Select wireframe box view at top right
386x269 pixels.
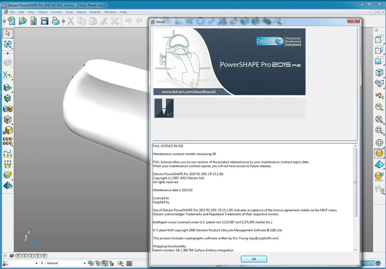[379, 39]
